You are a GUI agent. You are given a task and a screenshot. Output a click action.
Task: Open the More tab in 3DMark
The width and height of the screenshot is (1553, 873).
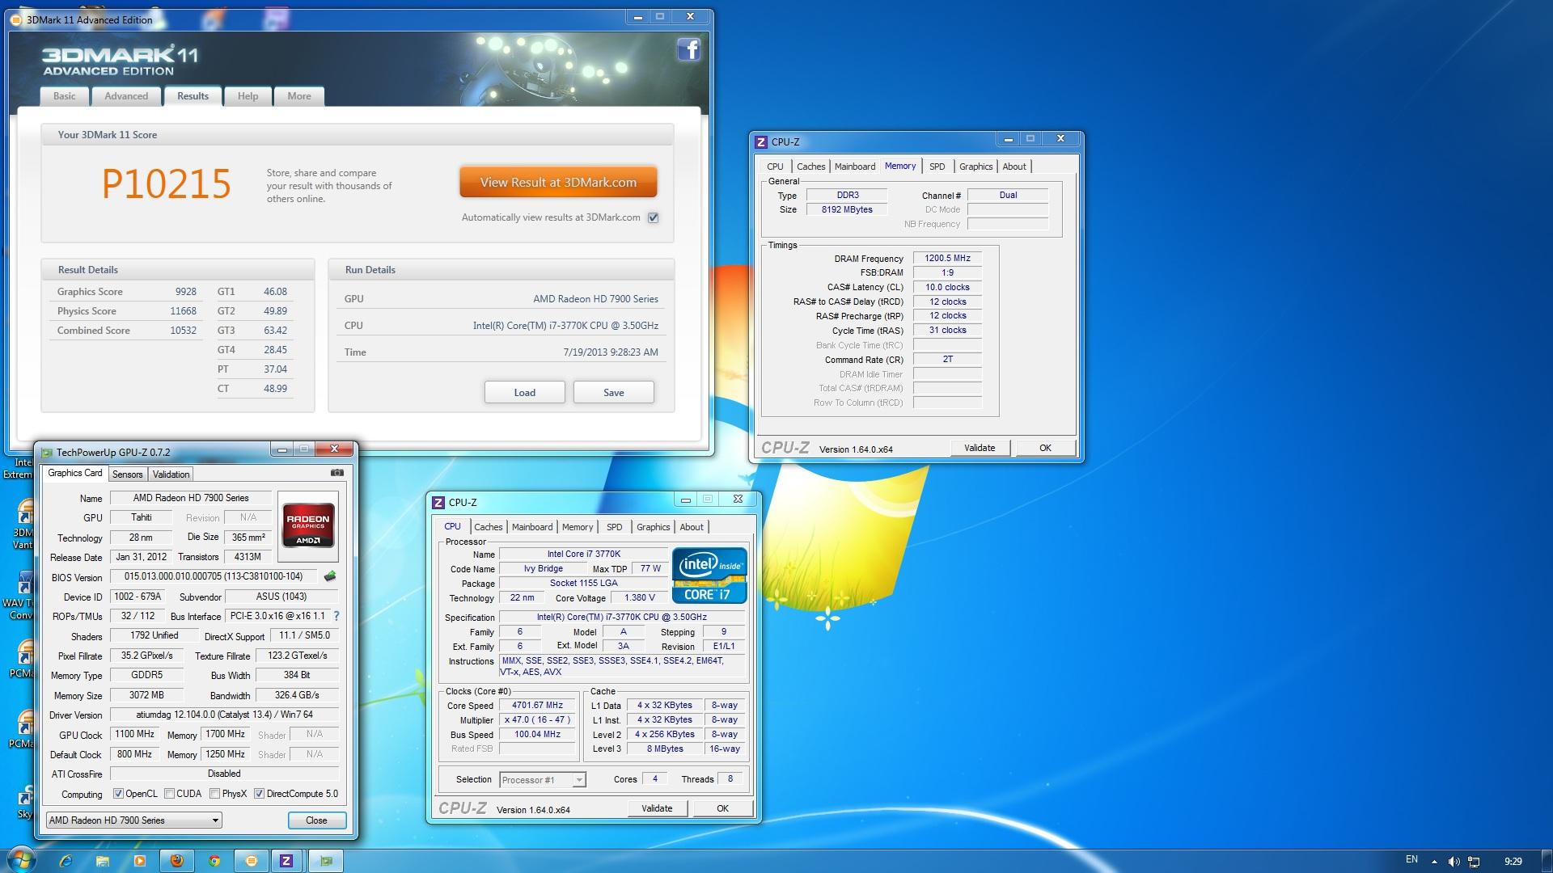pos(299,96)
